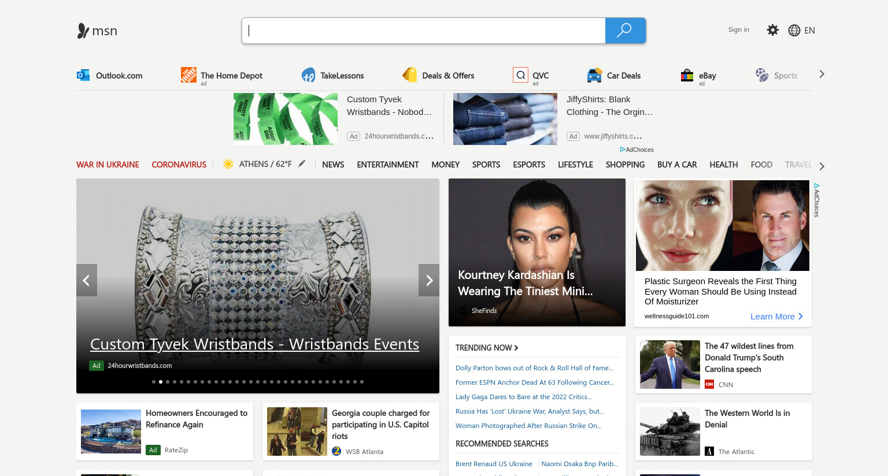888x476 pixels.
Task: Go to the next carousel slide
Action: [429, 280]
